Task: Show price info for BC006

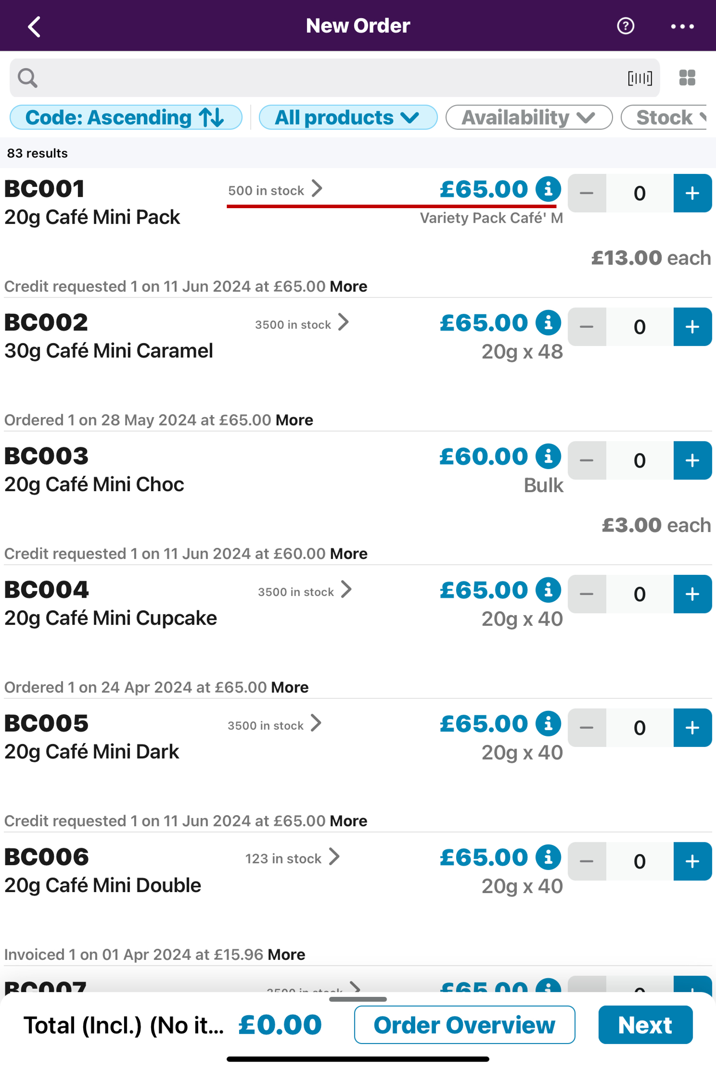Action: pyautogui.click(x=548, y=857)
